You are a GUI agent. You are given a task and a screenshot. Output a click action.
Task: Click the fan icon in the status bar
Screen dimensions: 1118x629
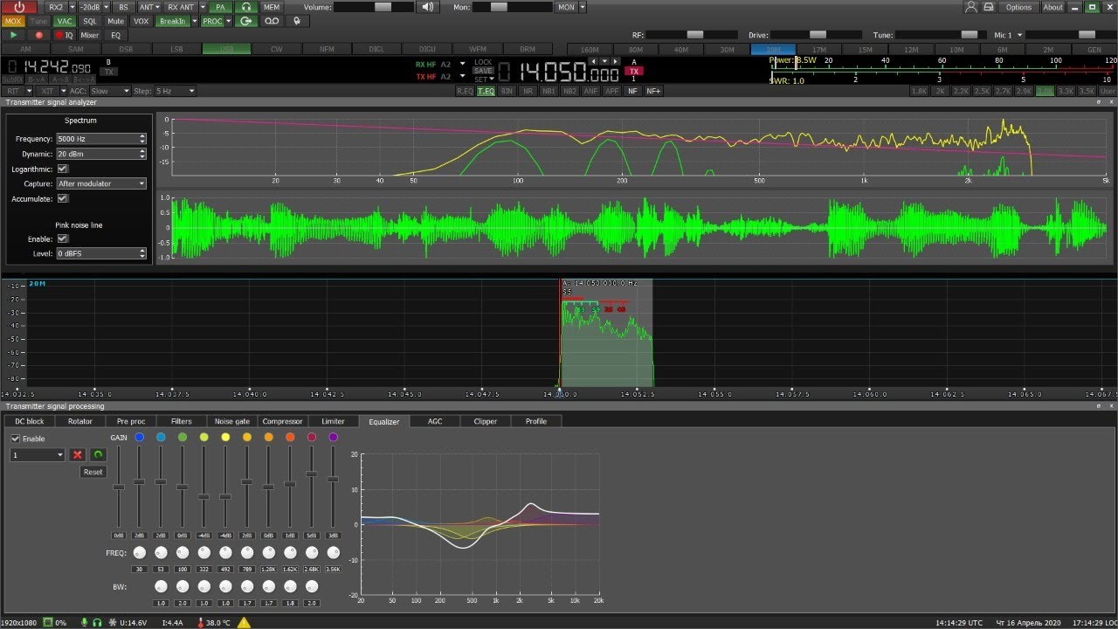click(x=114, y=622)
